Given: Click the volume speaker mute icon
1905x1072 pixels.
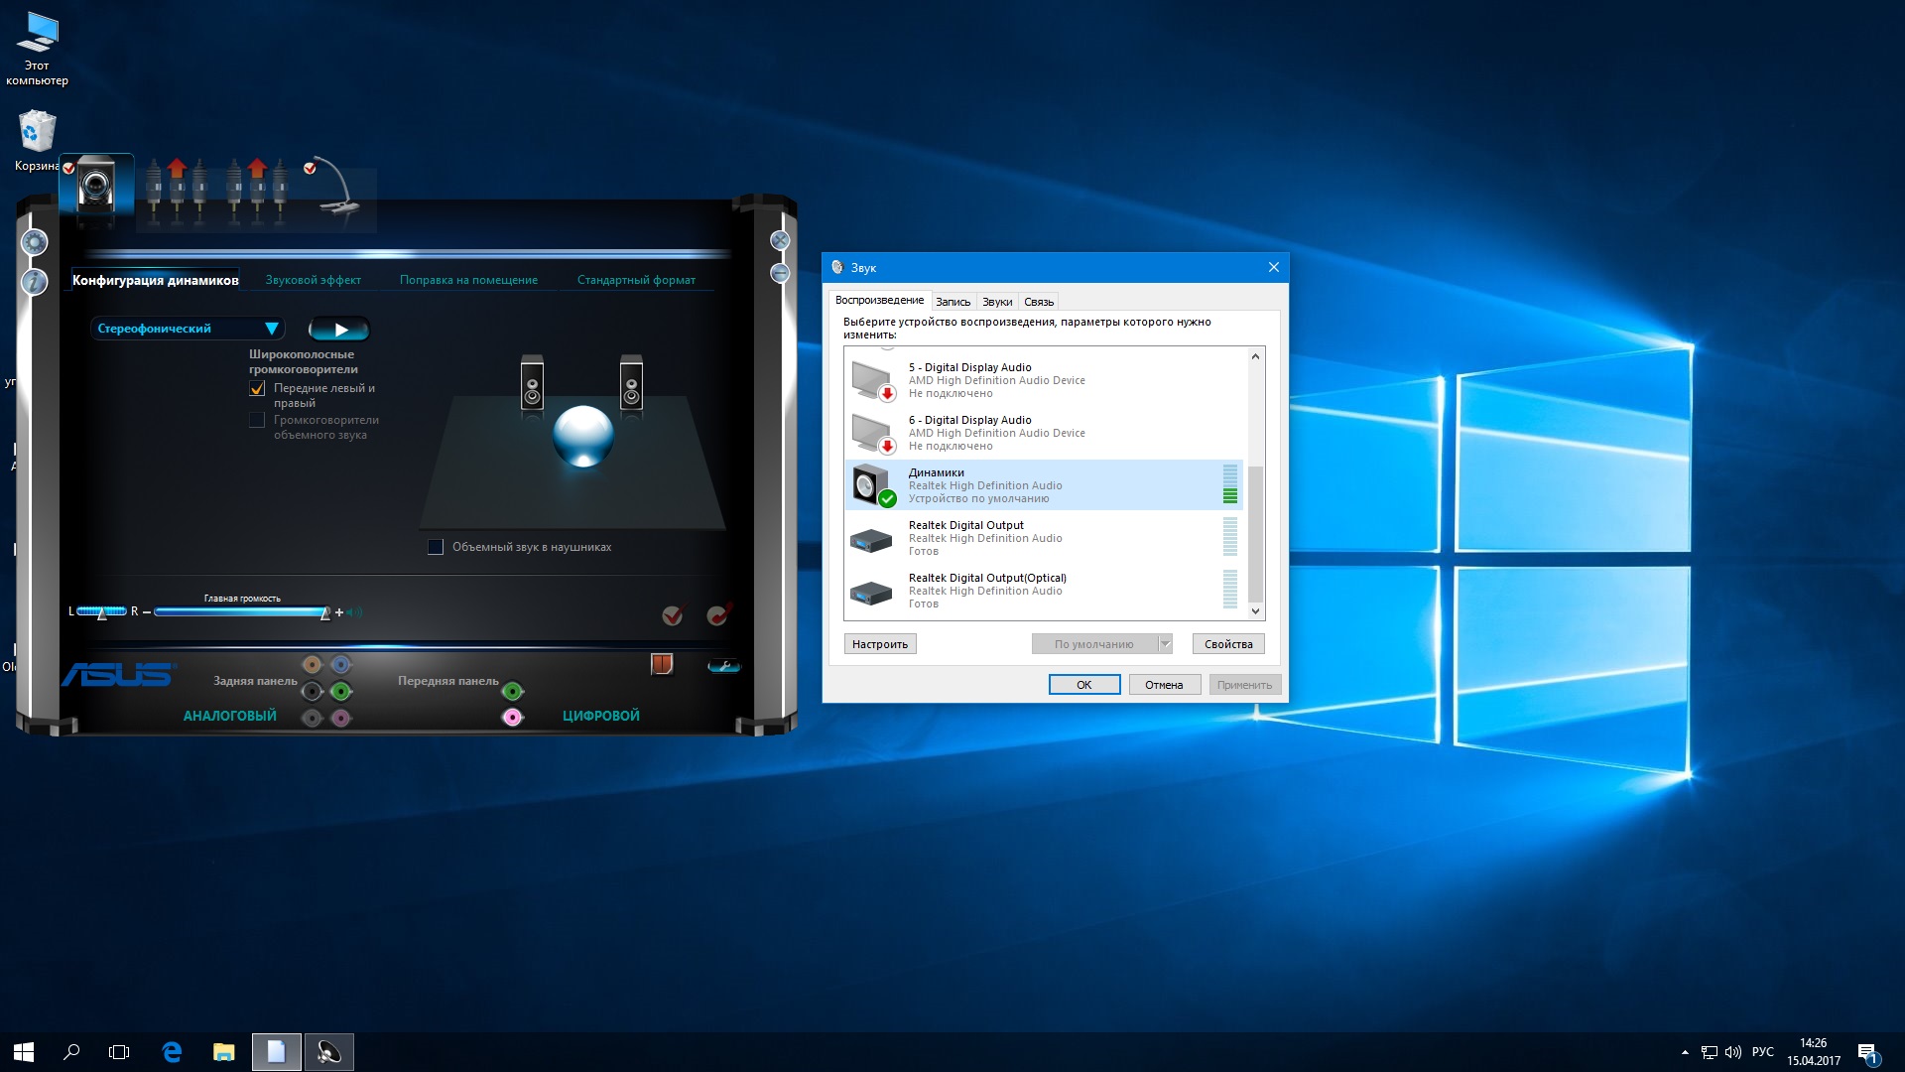Looking at the screenshot, I should (356, 612).
